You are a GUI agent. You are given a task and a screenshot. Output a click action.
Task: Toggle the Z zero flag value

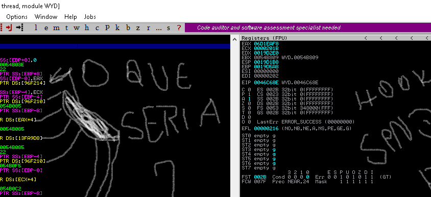(x=249, y=104)
